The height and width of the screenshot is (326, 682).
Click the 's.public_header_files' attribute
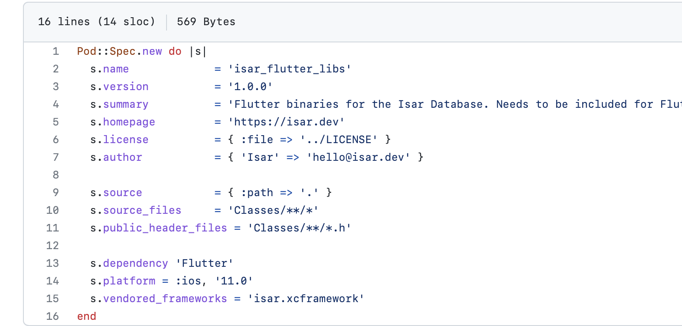159,228
